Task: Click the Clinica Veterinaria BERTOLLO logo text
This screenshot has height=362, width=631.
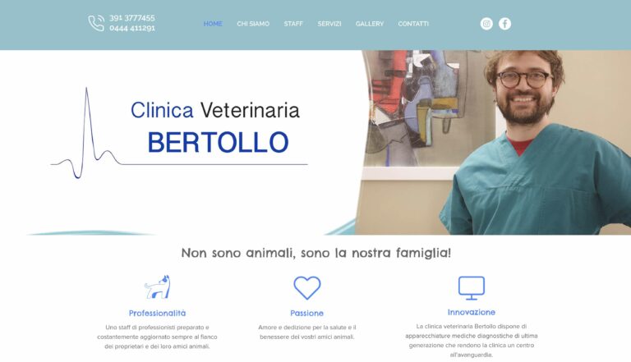Action: [216, 126]
